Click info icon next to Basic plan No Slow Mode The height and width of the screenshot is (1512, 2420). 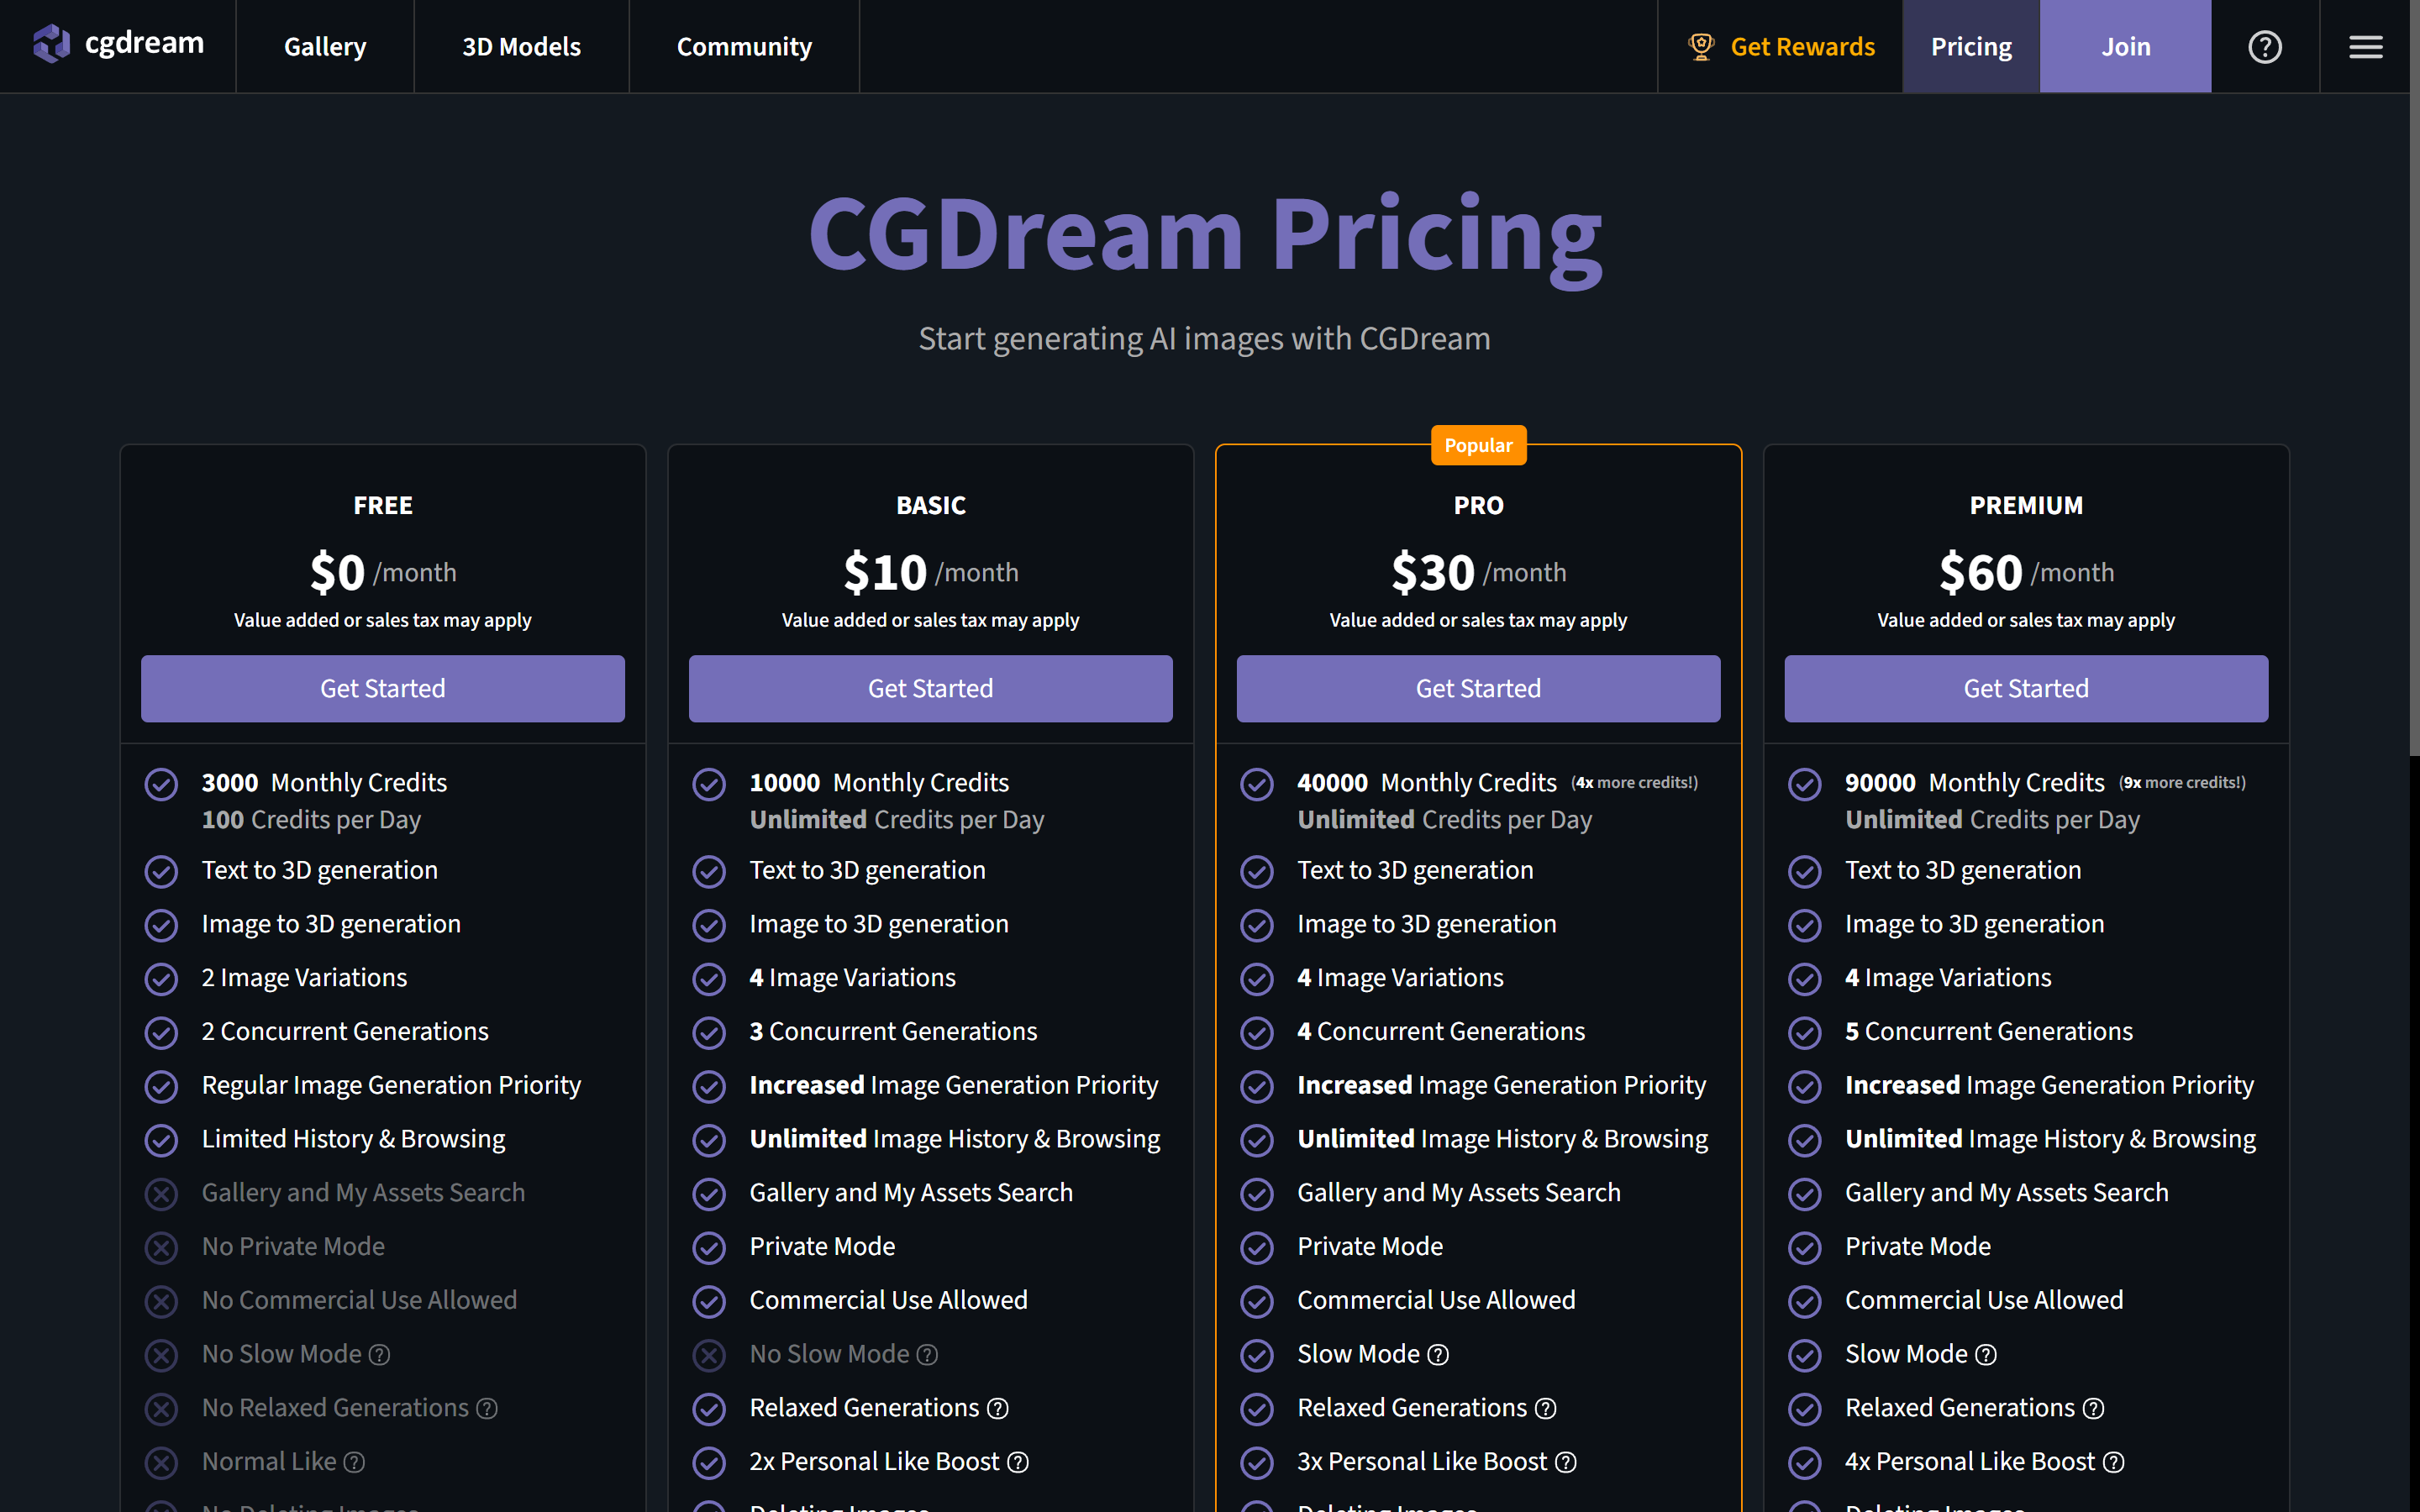point(927,1354)
